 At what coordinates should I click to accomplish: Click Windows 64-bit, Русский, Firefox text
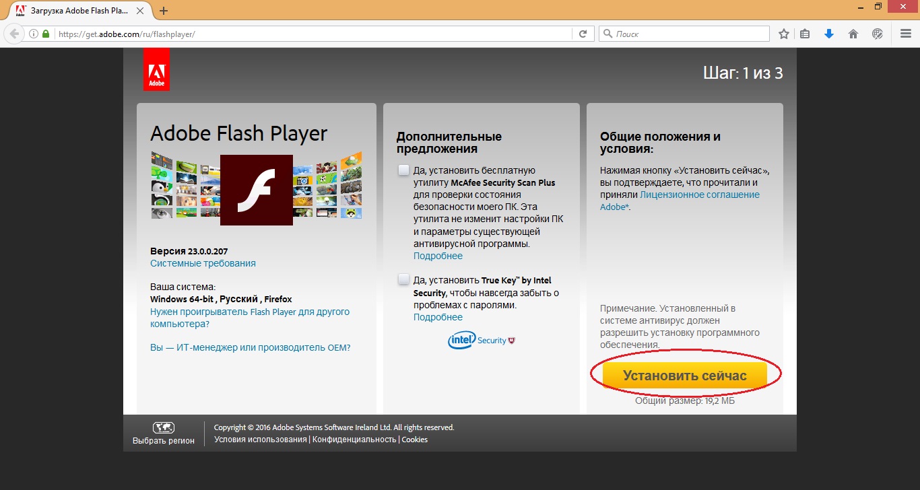click(221, 299)
